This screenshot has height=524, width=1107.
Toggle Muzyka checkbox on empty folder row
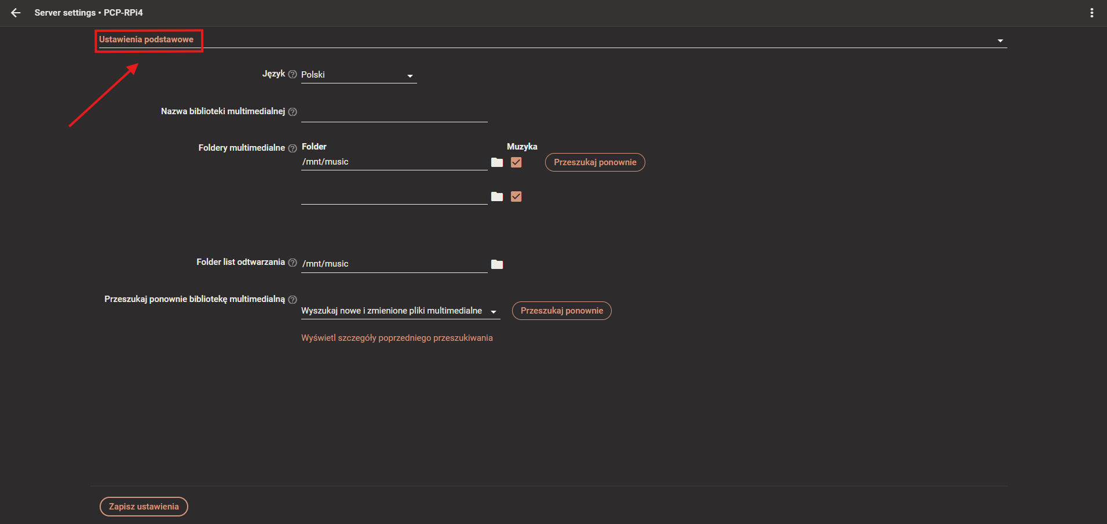(x=516, y=196)
